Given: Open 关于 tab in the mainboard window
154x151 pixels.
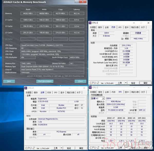Looking at the screenshot, I should 79,93.
